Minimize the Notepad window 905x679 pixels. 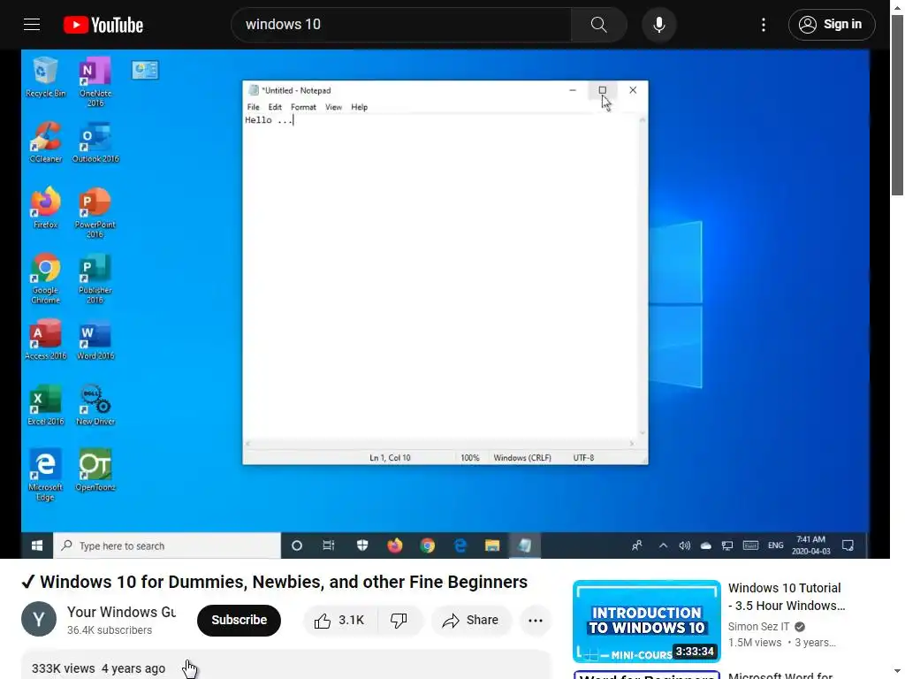(573, 90)
